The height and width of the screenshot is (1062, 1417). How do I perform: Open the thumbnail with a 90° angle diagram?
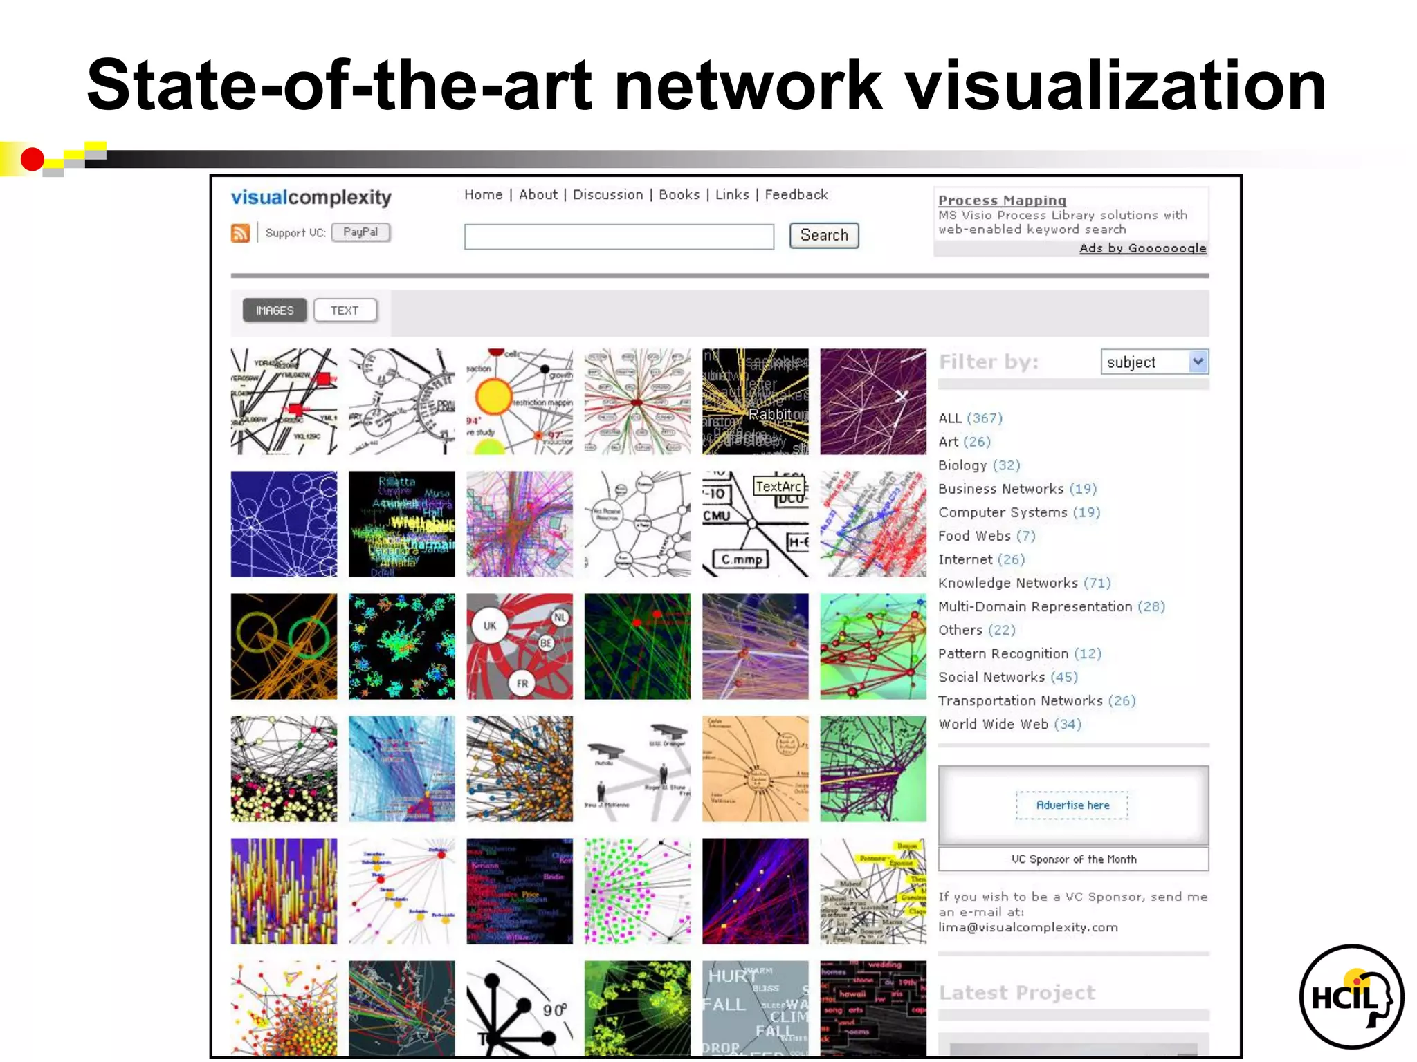pyautogui.click(x=520, y=1008)
